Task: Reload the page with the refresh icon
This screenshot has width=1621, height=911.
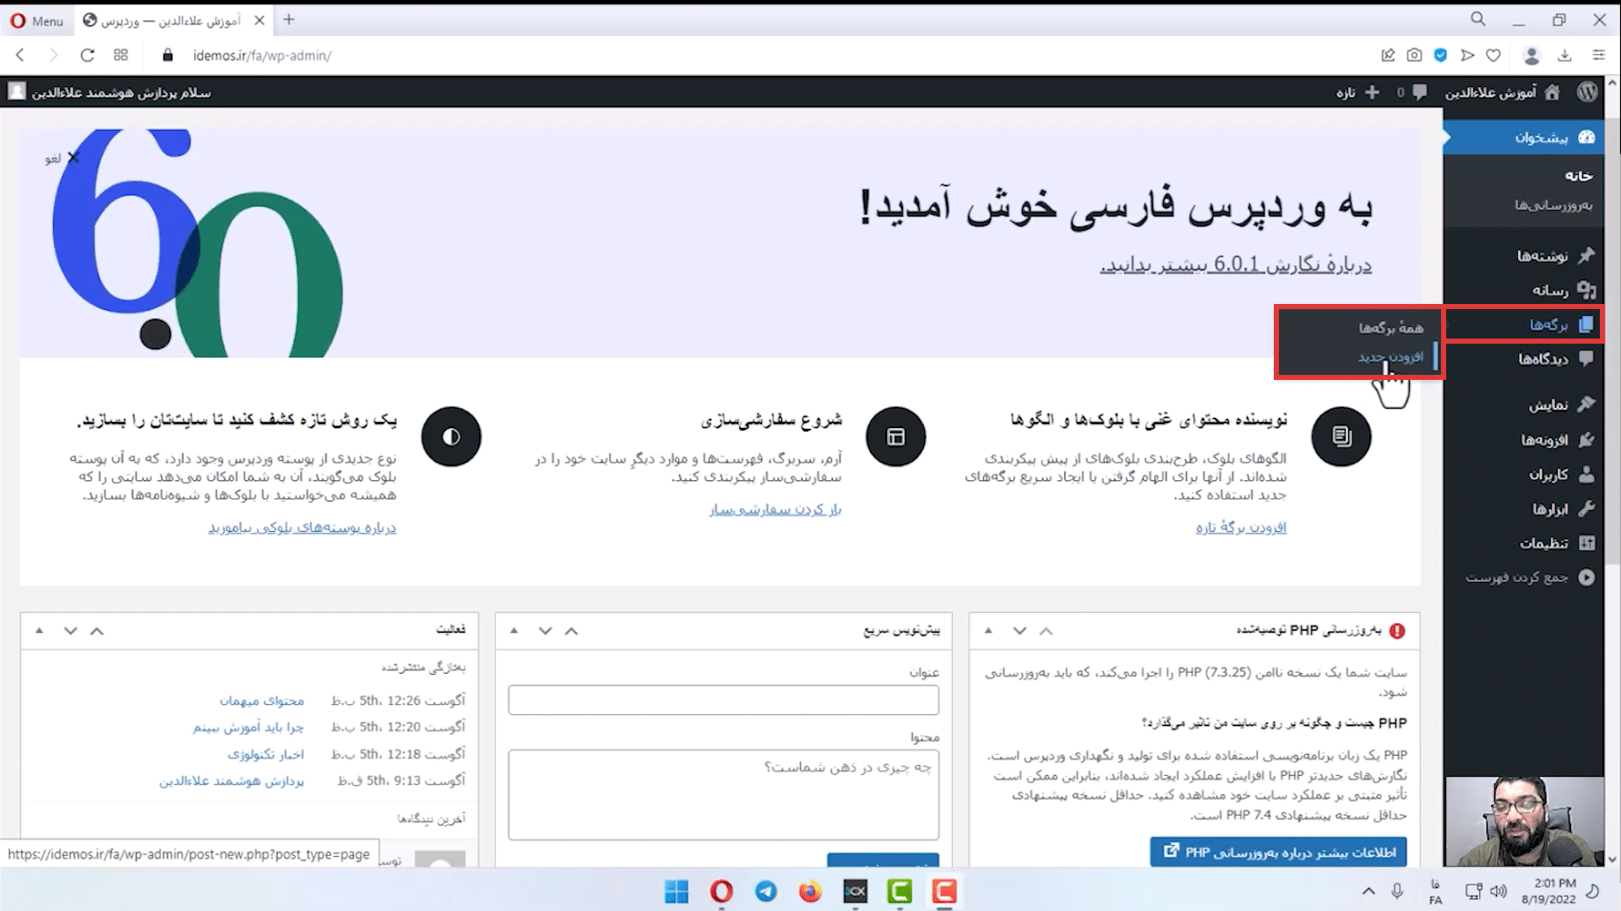Action: (x=87, y=55)
